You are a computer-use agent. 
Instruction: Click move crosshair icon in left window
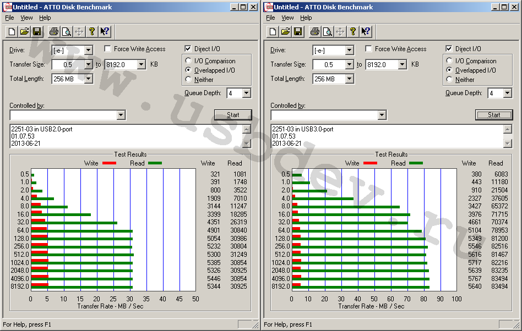coord(79,31)
